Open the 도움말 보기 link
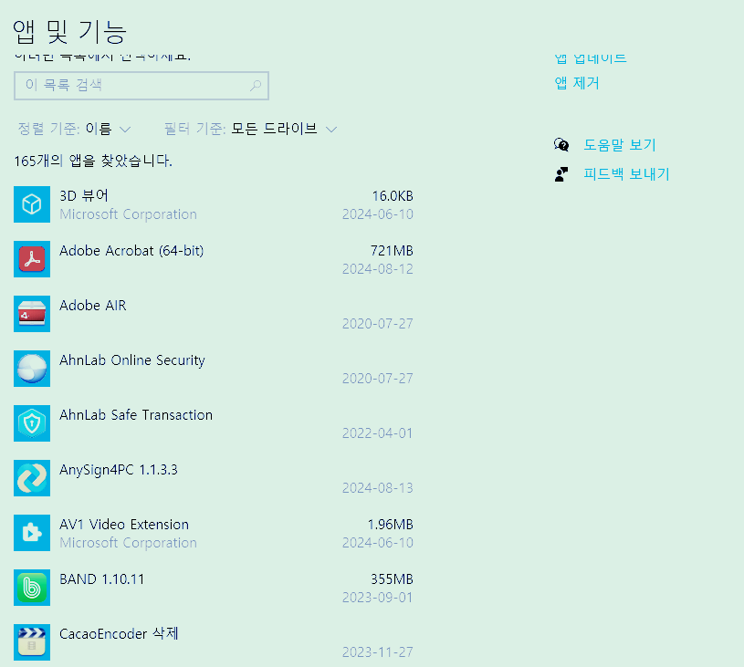The image size is (744, 667). [620, 145]
